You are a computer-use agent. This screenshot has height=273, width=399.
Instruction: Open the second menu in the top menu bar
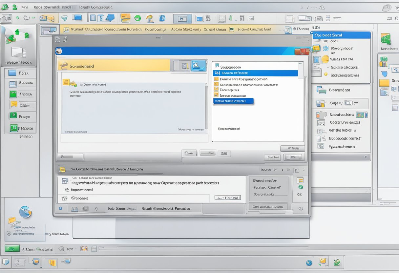38,7
